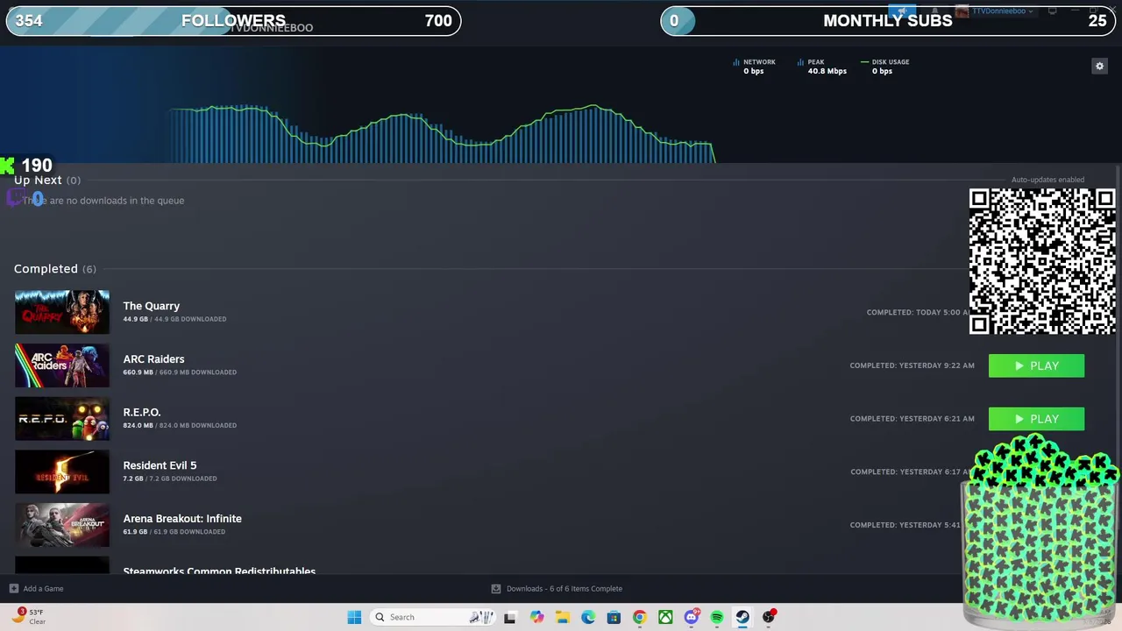
Task: Open the Add a Game link
Action: pyautogui.click(x=43, y=589)
